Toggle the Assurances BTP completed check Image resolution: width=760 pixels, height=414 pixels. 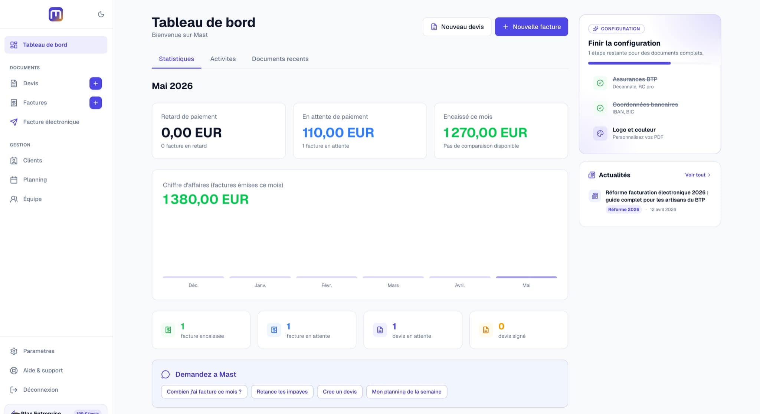point(600,83)
